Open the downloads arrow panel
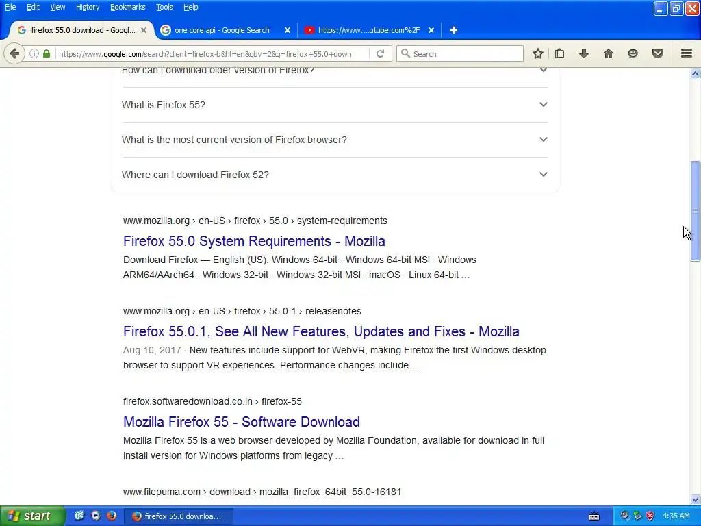This screenshot has height=526, width=701. (584, 53)
